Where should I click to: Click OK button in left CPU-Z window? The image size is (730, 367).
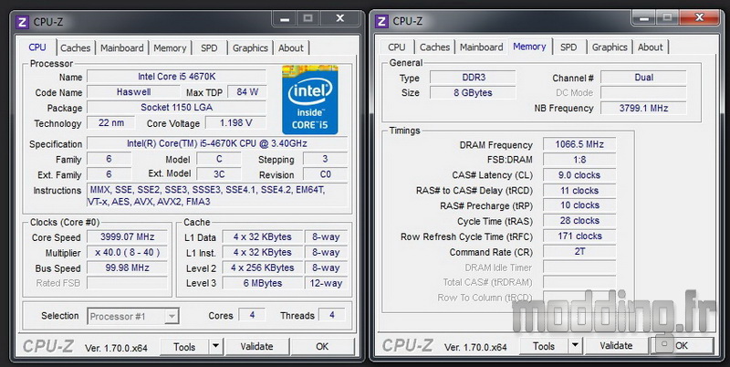tap(322, 347)
